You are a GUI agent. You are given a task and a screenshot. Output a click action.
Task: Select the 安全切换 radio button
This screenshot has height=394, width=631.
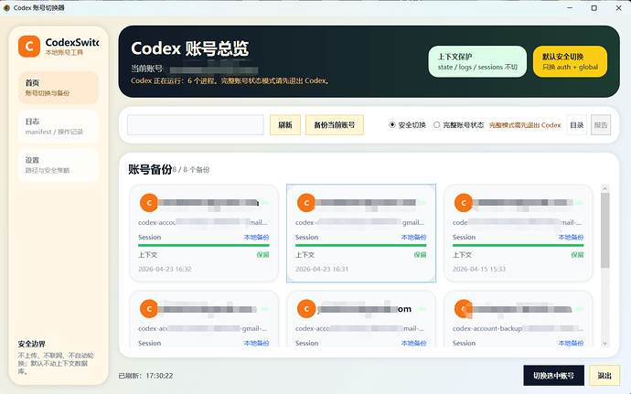click(392, 124)
